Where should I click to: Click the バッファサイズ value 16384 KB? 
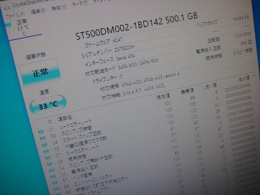(x=241, y=18)
